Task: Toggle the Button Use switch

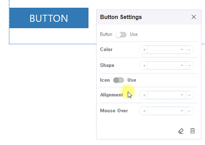Action: 121,34
